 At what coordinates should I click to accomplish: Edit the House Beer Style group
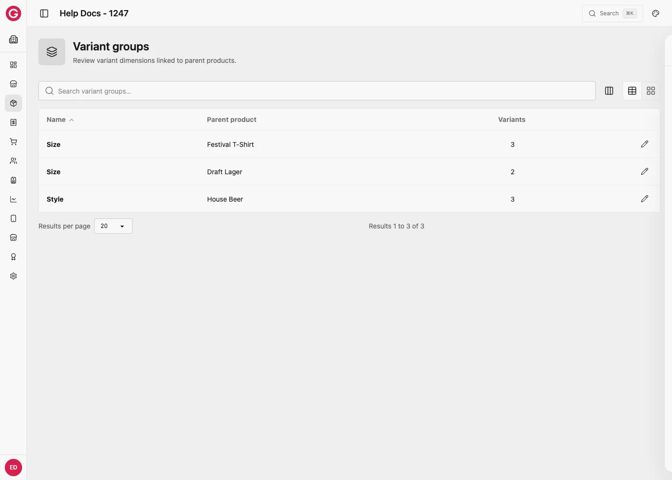[645, 199]
